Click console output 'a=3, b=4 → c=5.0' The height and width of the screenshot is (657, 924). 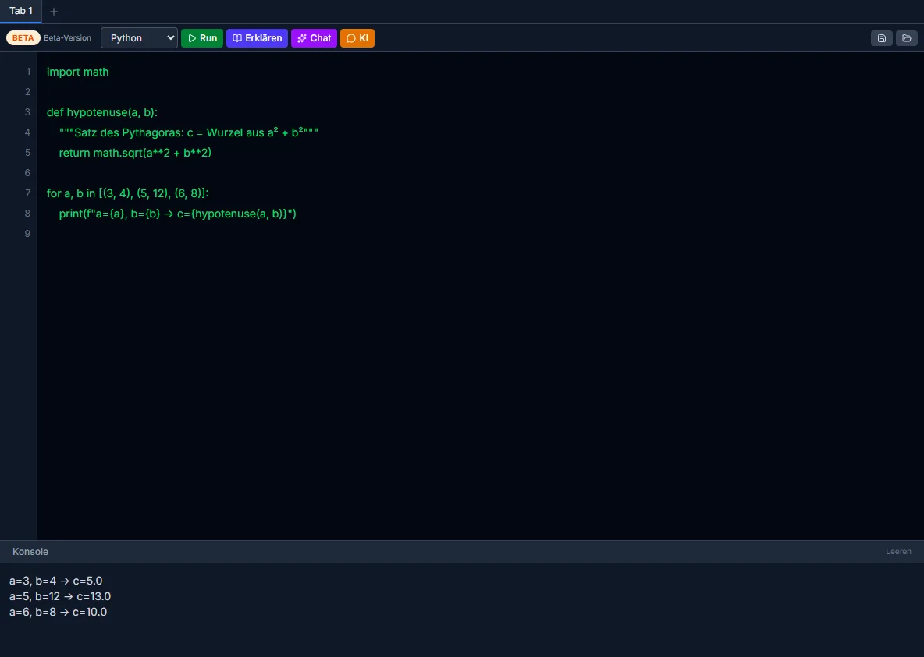pos(56,581)
